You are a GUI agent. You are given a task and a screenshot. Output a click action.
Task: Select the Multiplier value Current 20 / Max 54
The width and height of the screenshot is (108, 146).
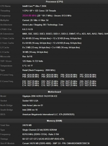click(35, 20)
